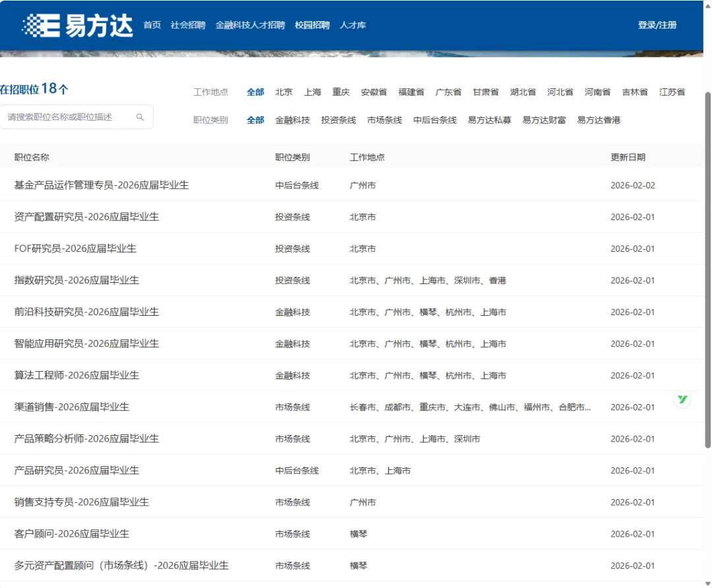
Task: Open 首页 in the navigation bar
Action: [x=152, y=25]
